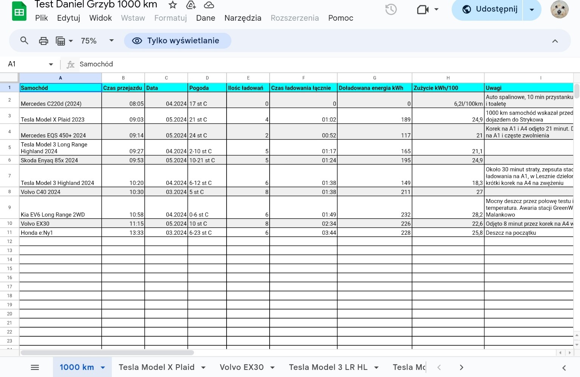580x377 pixels.
Task: Switch to the Tesla Model X Plaid tab
Action: pyautogui.click(x=156, y=367)
